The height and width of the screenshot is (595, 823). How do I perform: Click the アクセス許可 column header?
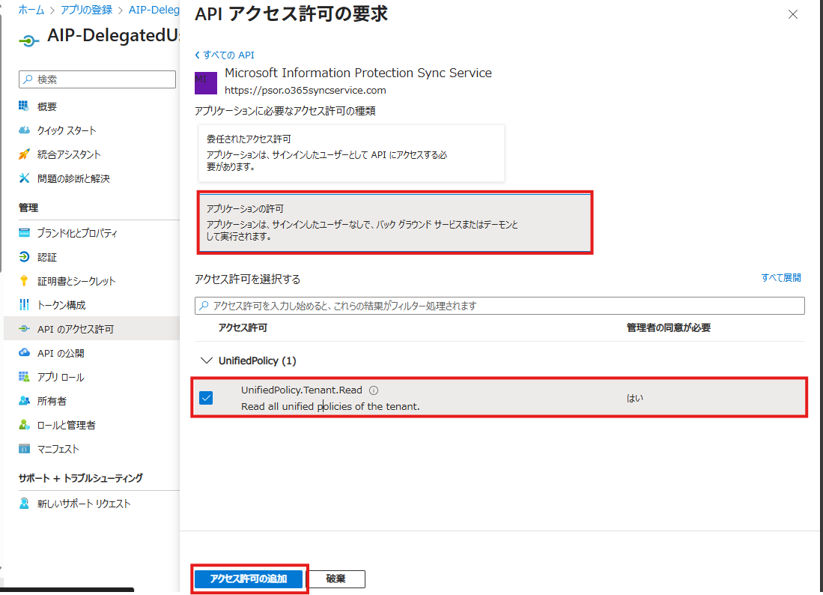[243, 327]
